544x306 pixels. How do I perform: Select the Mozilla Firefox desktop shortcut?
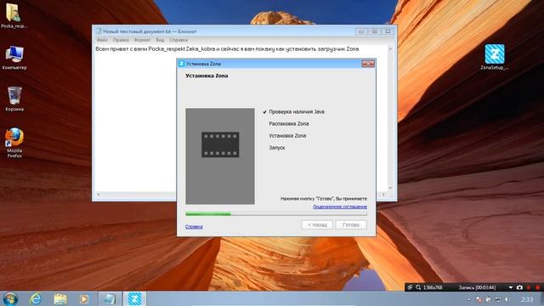pos(14,143)
